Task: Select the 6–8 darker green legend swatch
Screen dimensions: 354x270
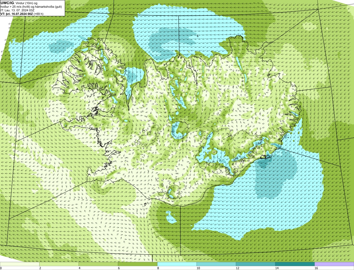Action: pyautogui.click(x=138, y=264)
